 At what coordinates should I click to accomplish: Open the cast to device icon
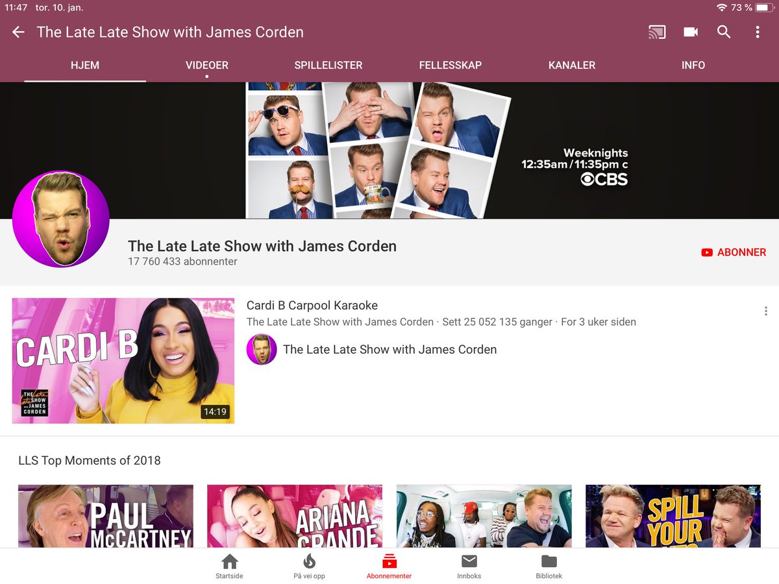657,32
